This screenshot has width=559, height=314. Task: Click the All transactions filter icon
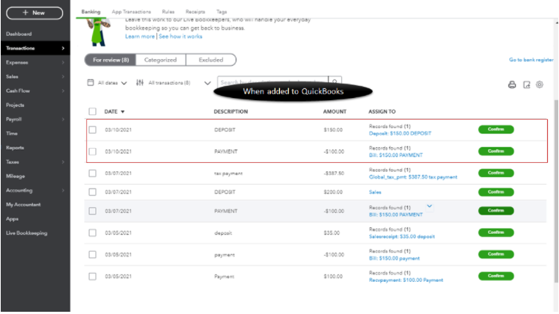pyautogui.click(x=140, y=82)
